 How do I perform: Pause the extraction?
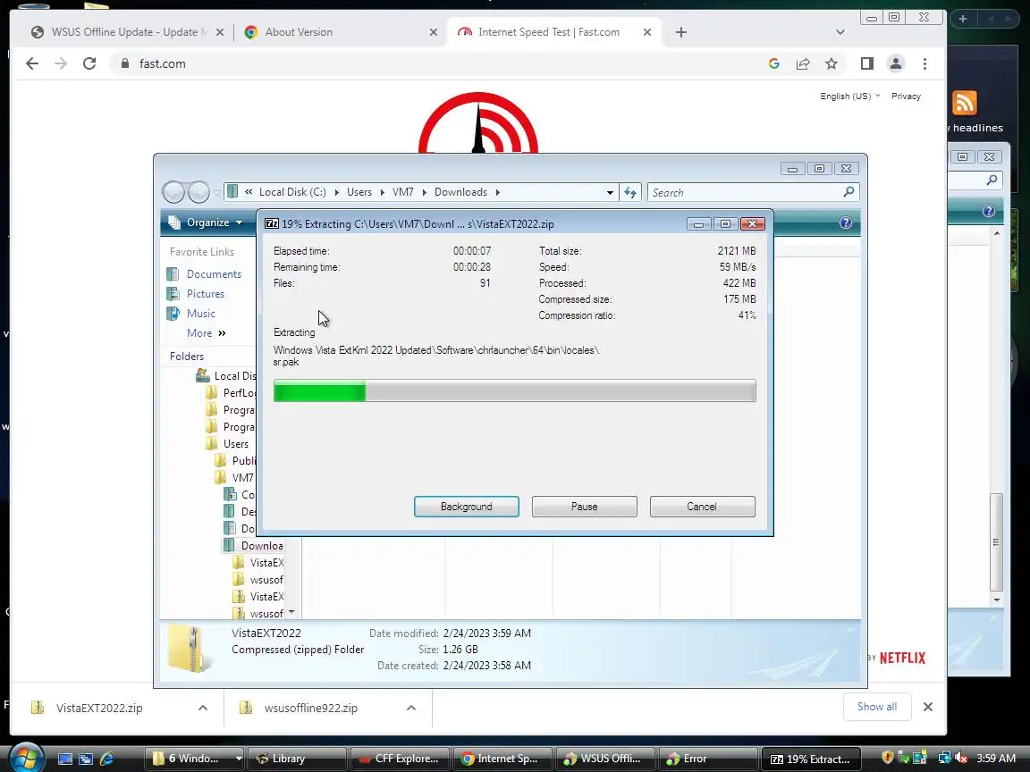tap(584, 507)
